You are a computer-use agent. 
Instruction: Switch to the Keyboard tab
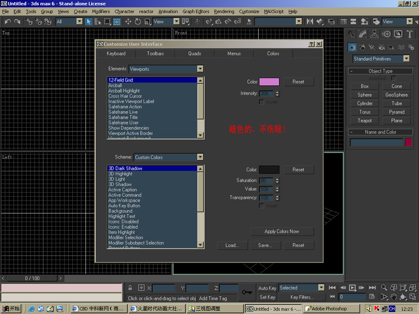[x=116, y=53]
